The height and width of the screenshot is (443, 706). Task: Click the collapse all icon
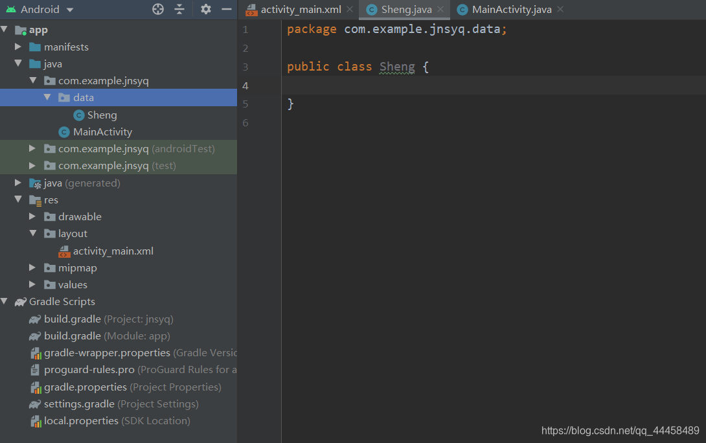click(179, 9)
